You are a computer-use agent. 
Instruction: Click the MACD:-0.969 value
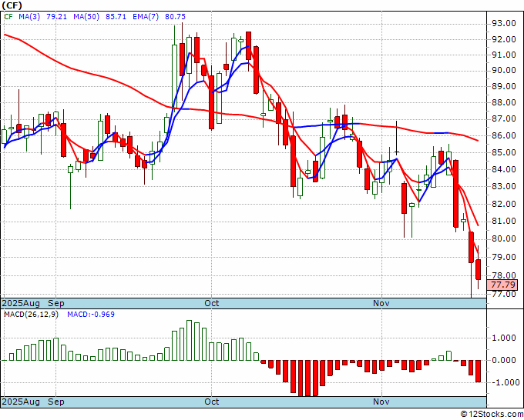[x=91, y=315]
